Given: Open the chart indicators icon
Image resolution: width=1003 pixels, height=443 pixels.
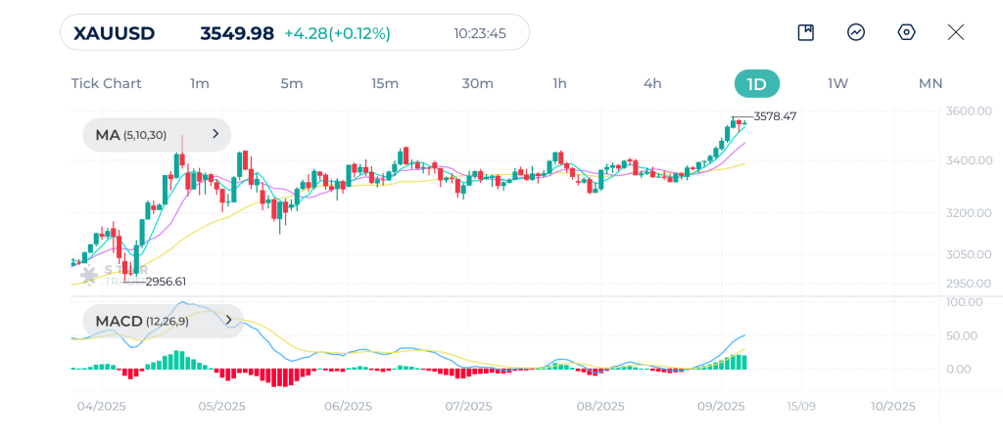Looking at the screenshot, I should [x=856, y=32].
